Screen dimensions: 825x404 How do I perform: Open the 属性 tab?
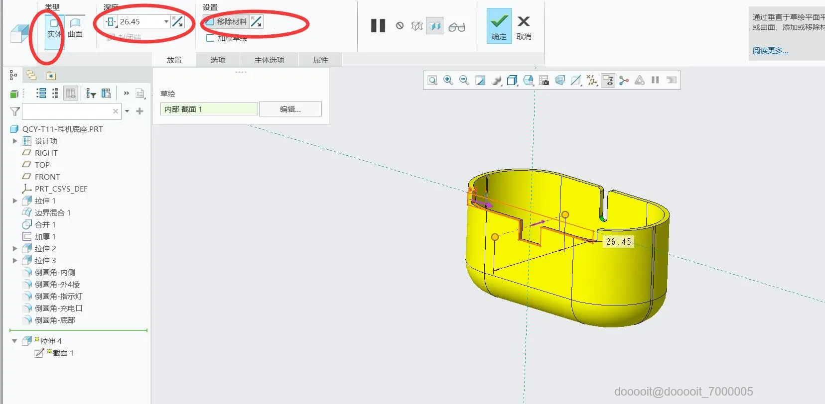point(320,60)
